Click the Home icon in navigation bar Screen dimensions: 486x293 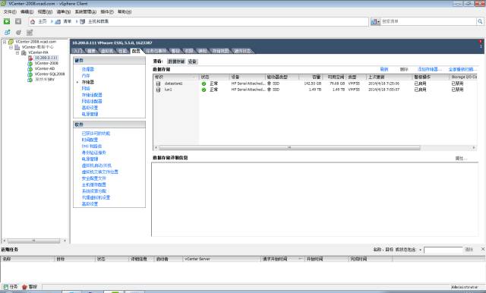[x=33, y=21]
